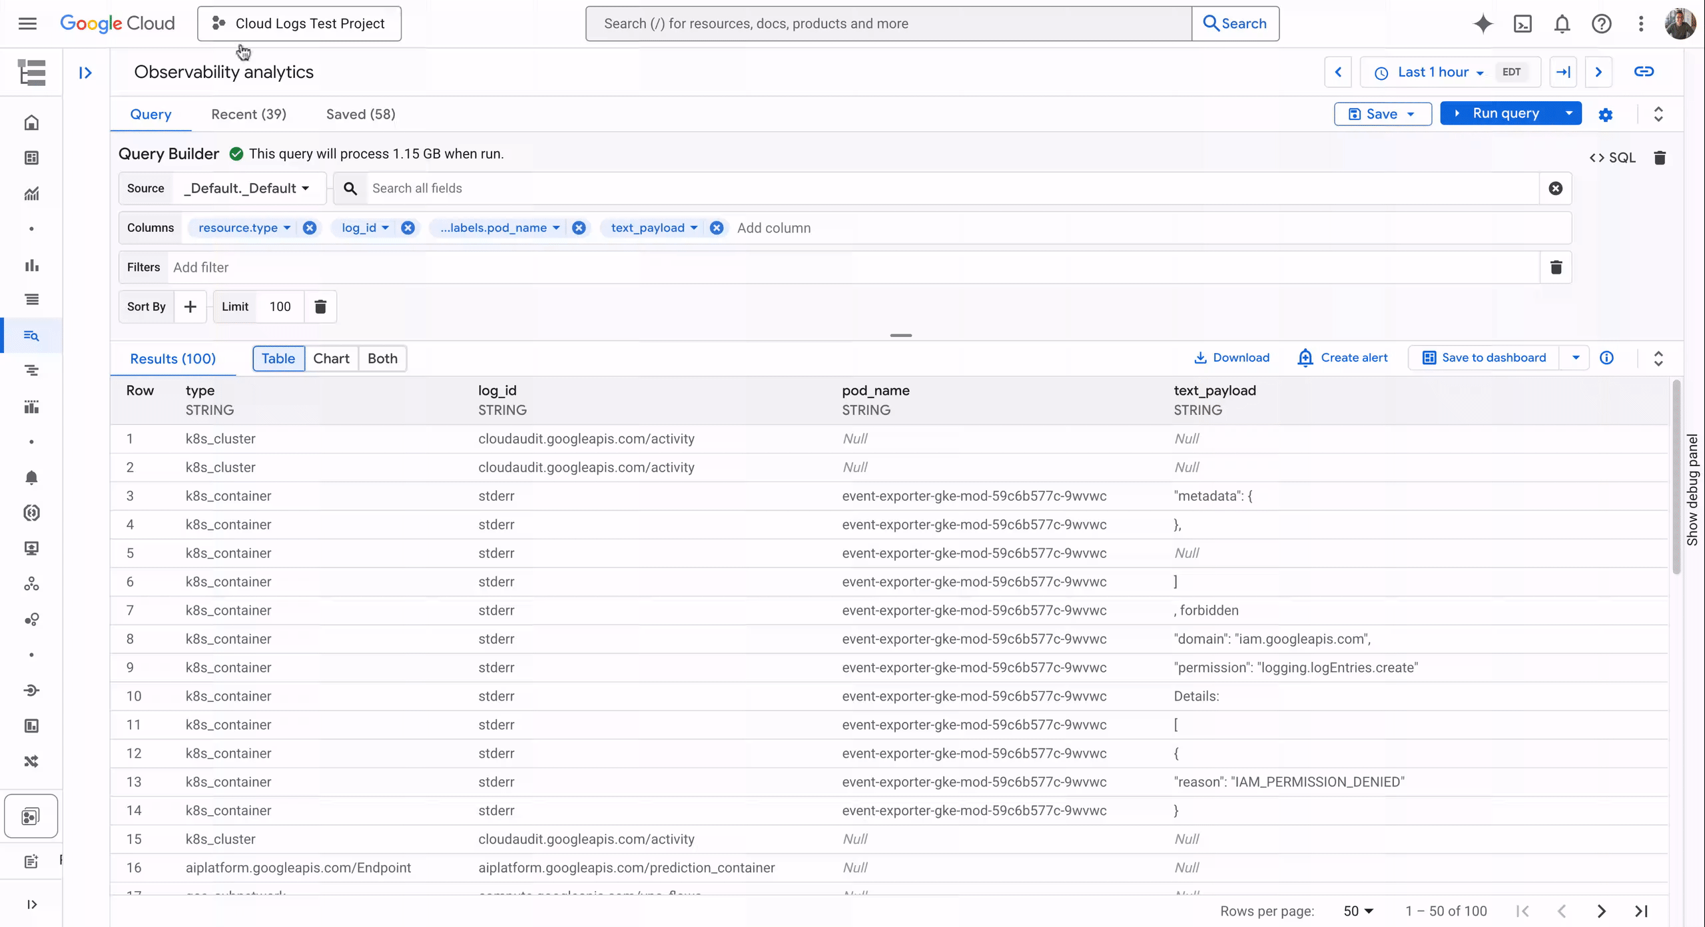Open notifications bell in top bar

pos(1562,24)
